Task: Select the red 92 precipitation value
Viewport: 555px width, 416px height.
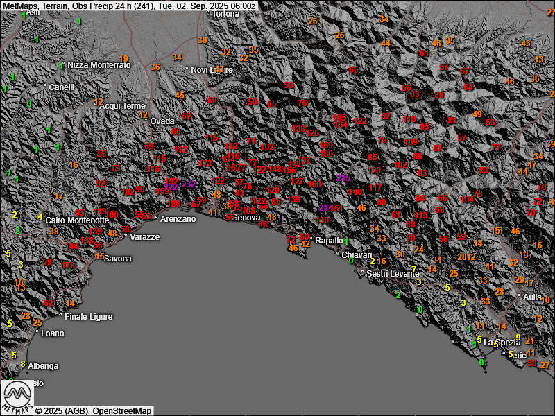Action: (101, 183)
